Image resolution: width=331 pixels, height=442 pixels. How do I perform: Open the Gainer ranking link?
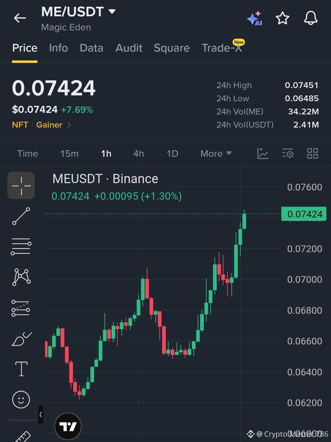pos(49,125)
